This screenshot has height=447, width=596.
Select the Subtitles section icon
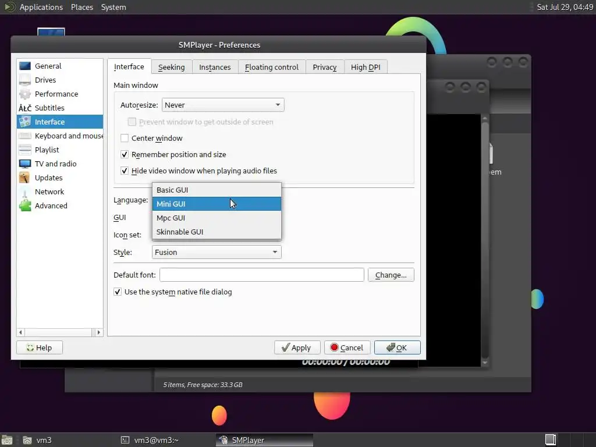click(x=25, y=108)
